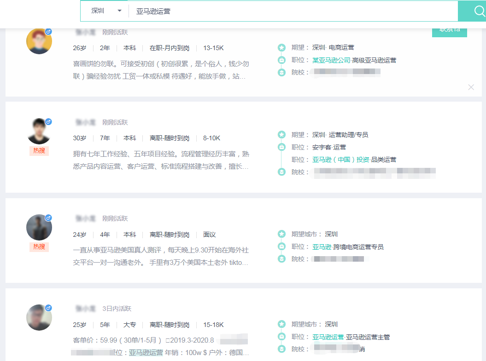
Task: Click job icon beside 亚马逊运营主管
Action: click(x=281, y=337)
